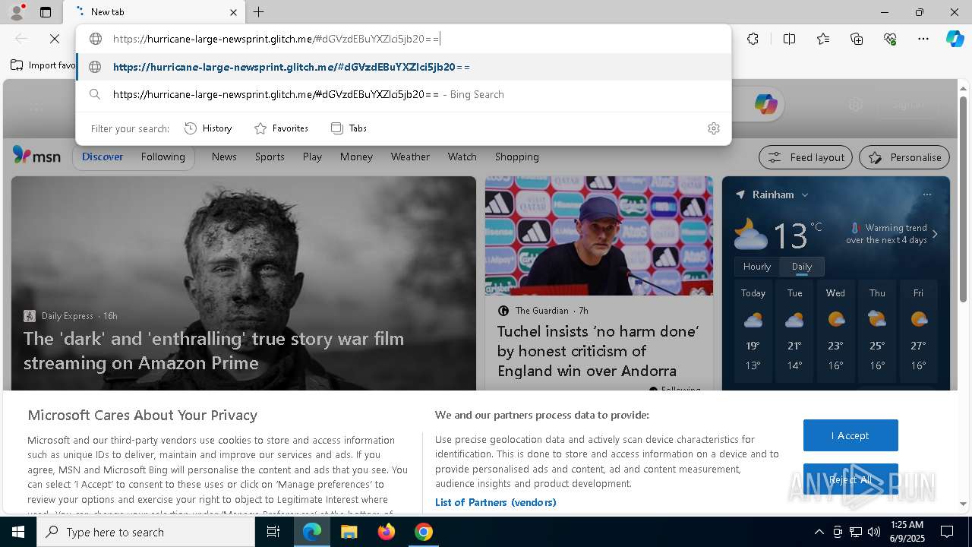The height and width of the screenshot is (547, 972).
Task: Switch weather to Daily view
Action: coord(801,267)
